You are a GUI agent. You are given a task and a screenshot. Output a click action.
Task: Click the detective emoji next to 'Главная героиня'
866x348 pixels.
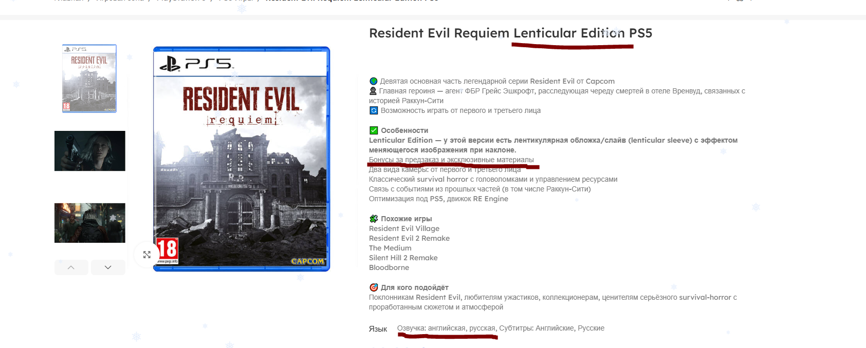coord(373,91)
